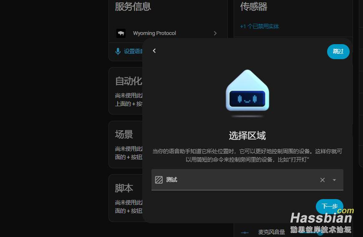363x237 pixels.
Task: Open the +1 个已禁用实体 link
Action: (x=260, y=26)
